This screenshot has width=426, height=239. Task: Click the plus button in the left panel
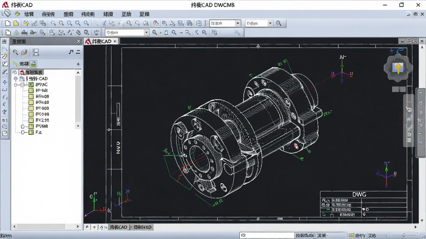[78, 64]
